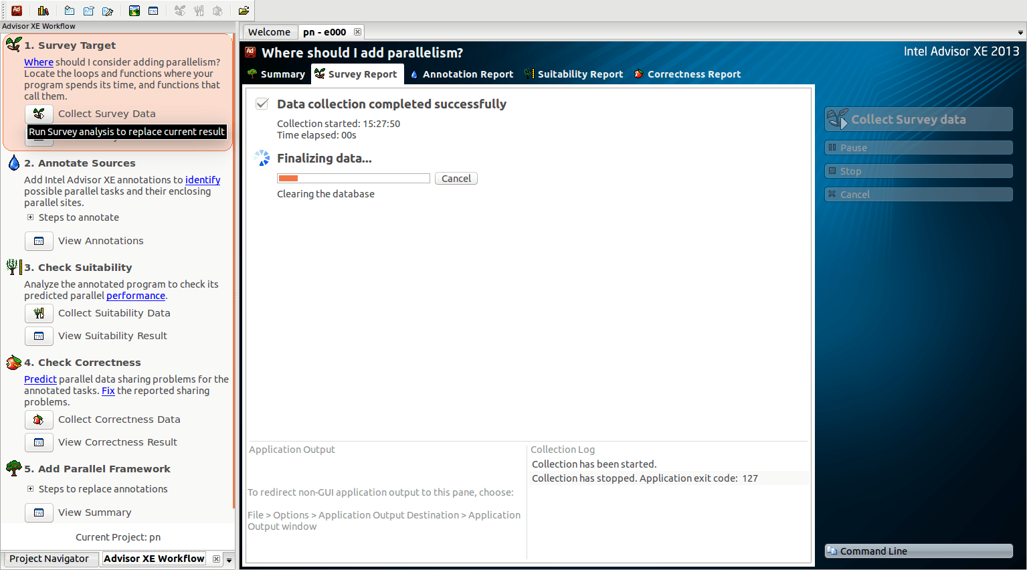Open the Survey Report tab
The height and width of the screenshot is (570, 1027).
(357, 74)
